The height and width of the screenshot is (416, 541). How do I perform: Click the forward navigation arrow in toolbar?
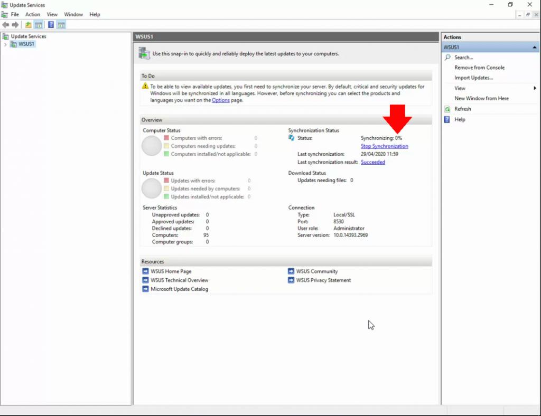[15, 24]
